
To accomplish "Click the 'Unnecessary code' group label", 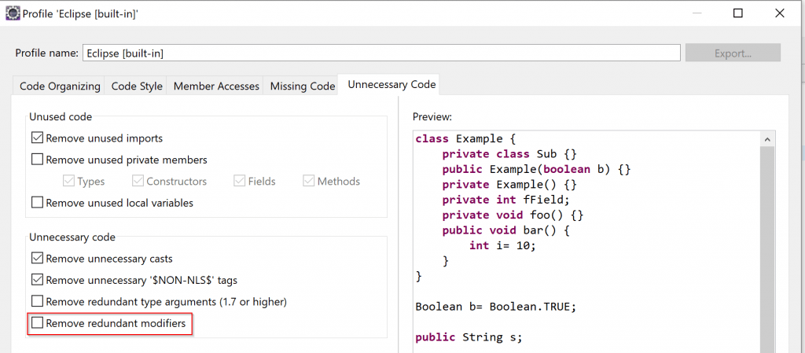I will point(72,237).
